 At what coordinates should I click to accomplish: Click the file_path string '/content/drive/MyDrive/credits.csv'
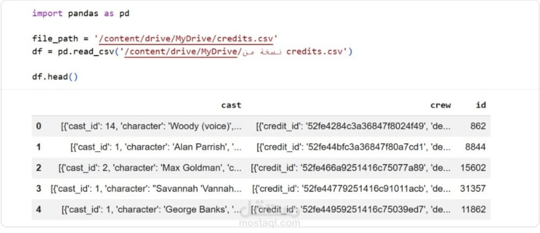tap(185, 38)
